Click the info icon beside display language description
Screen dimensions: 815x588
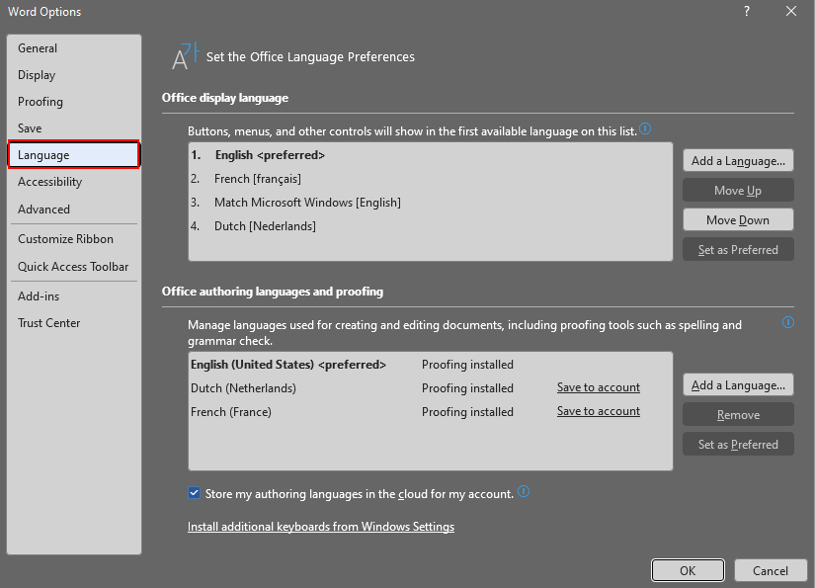click(645, 128)
